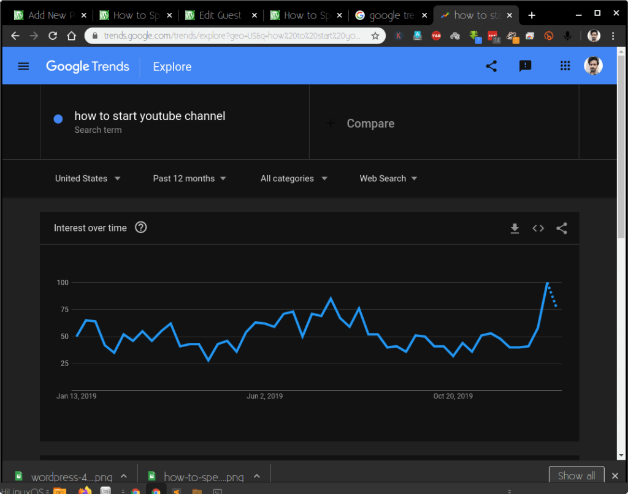The width and height of the screenshot is (628, 494).
Task: Switch to the google tre tab
Action: 392,15
